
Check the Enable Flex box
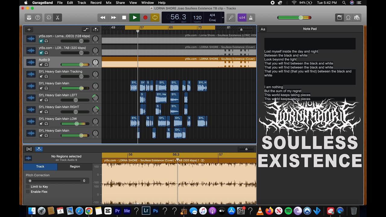(28, 192)
